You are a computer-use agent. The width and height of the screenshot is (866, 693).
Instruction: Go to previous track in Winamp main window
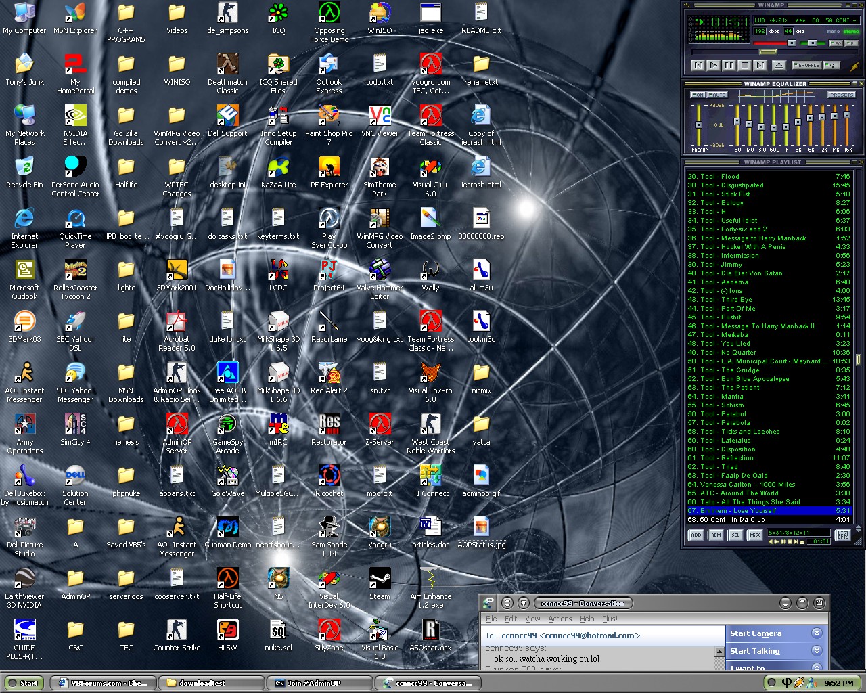[698, 66]
